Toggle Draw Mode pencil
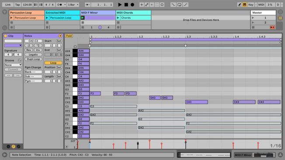 (x=240, y=4)
